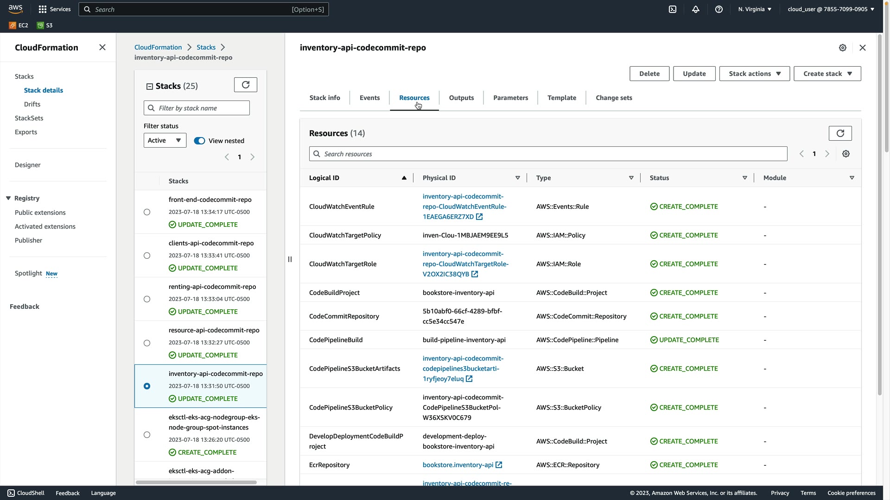Open Drifts in the left navigation
The width and height of the screenshot is (890, 500).
click(32, 104)
